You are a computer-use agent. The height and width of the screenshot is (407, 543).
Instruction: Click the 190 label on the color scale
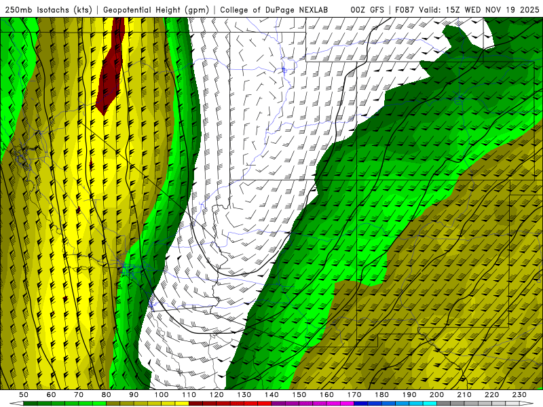(x=409, y=395)
